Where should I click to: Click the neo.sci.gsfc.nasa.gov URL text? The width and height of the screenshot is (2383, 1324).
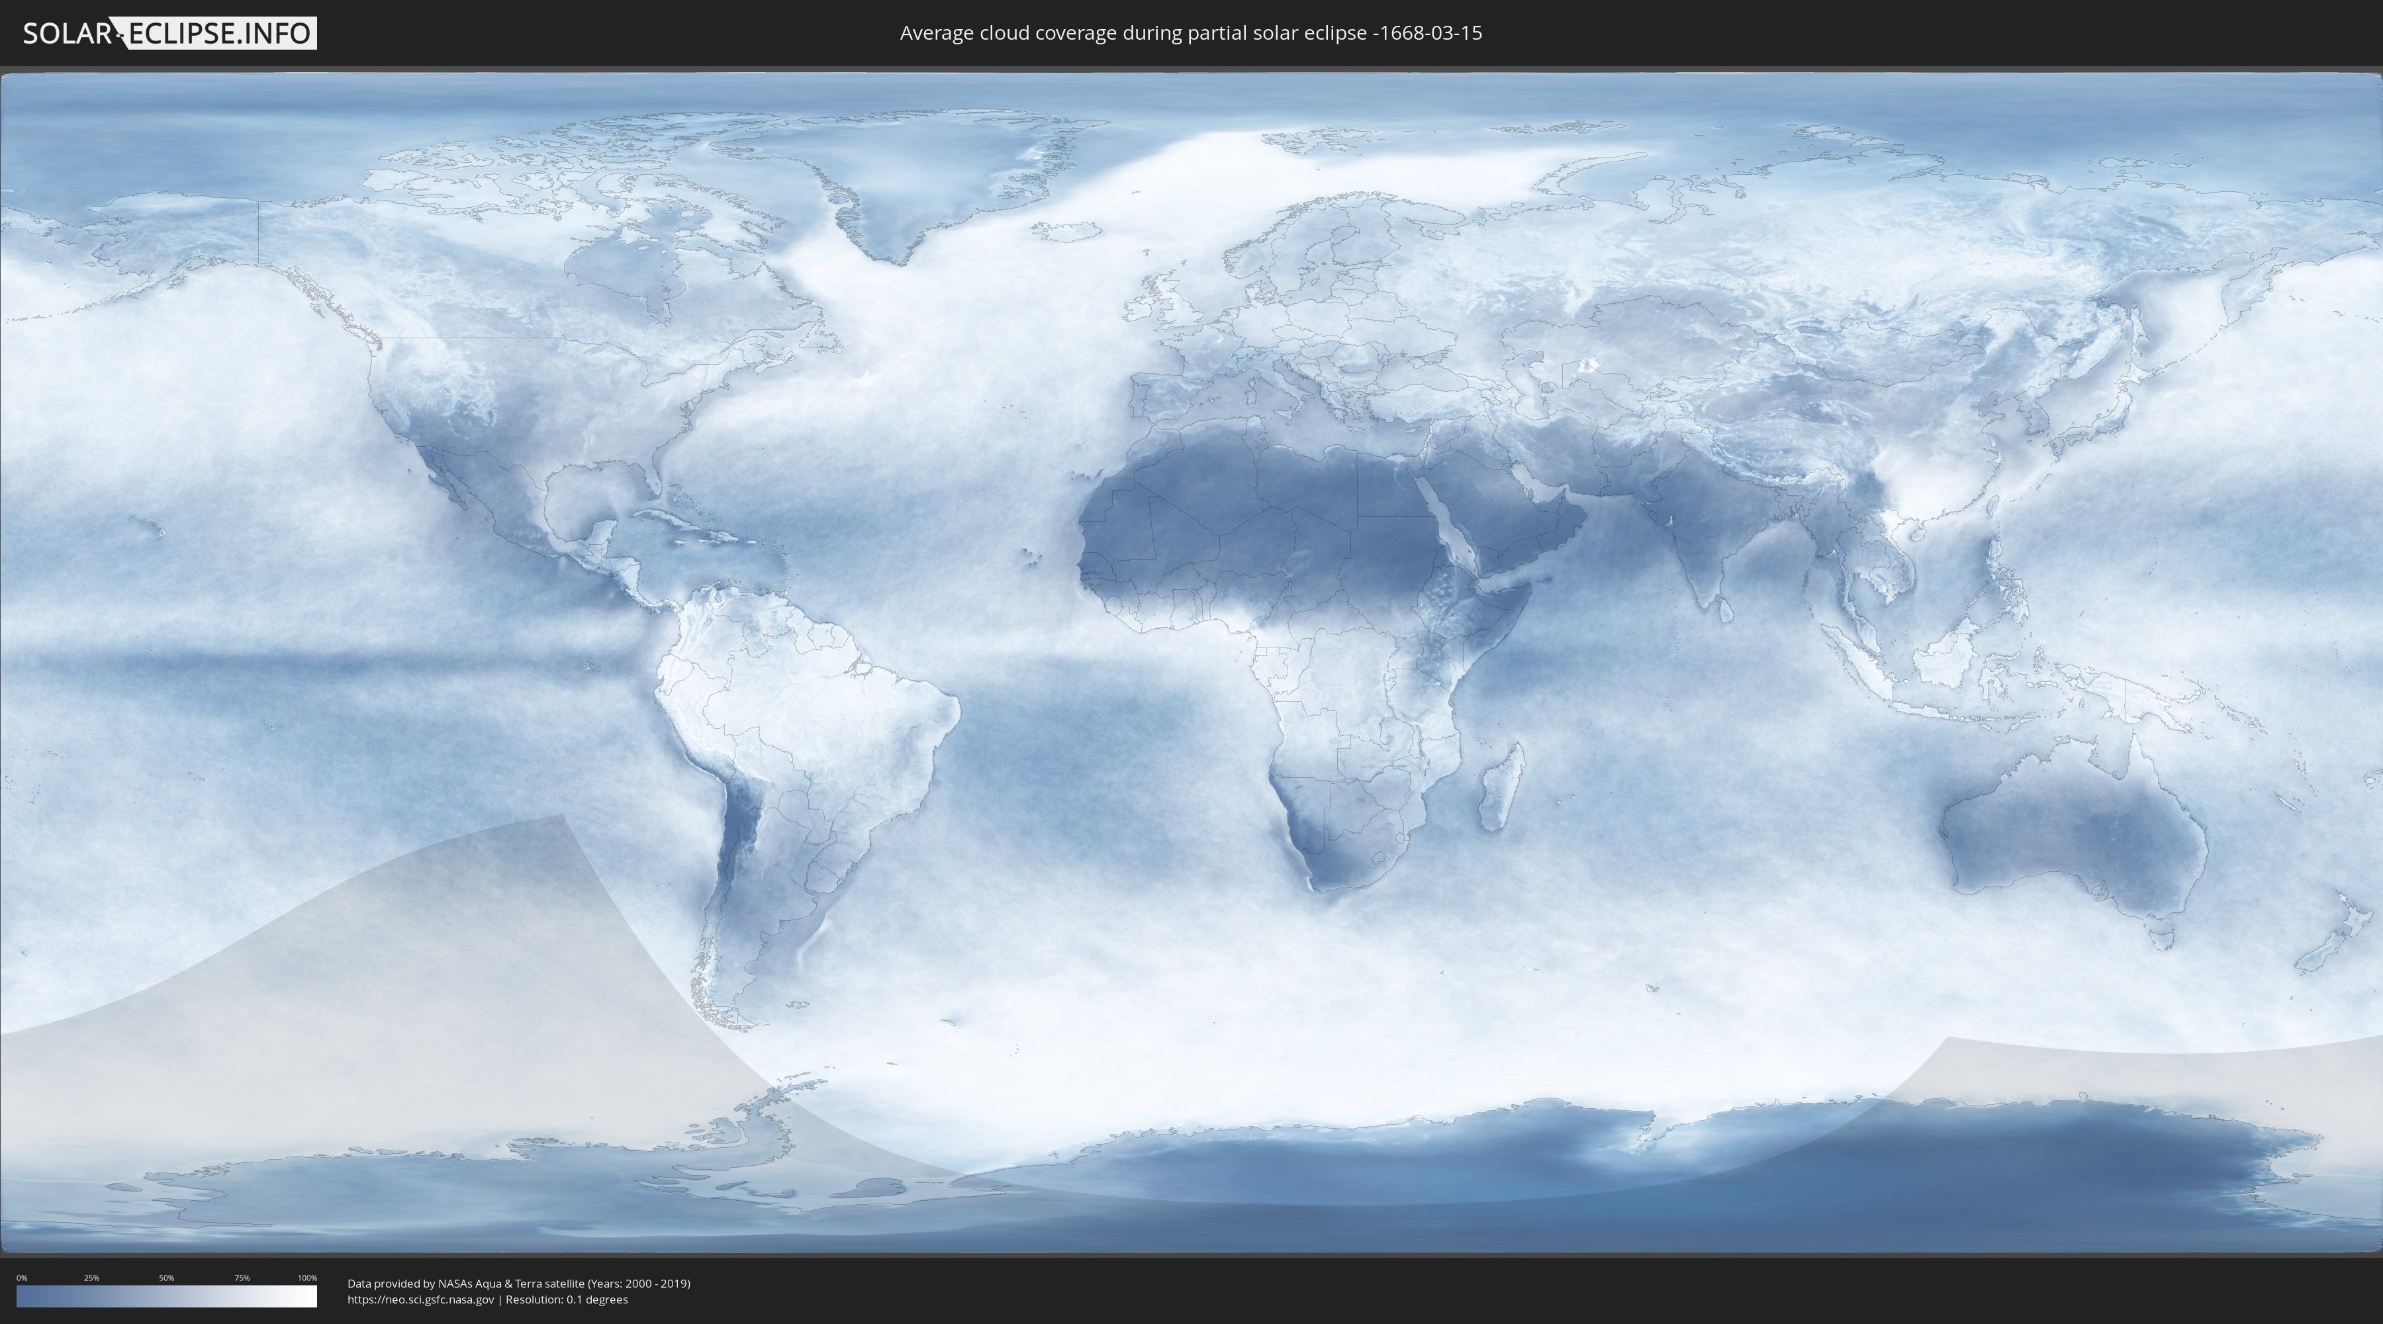coord(421,1300)
